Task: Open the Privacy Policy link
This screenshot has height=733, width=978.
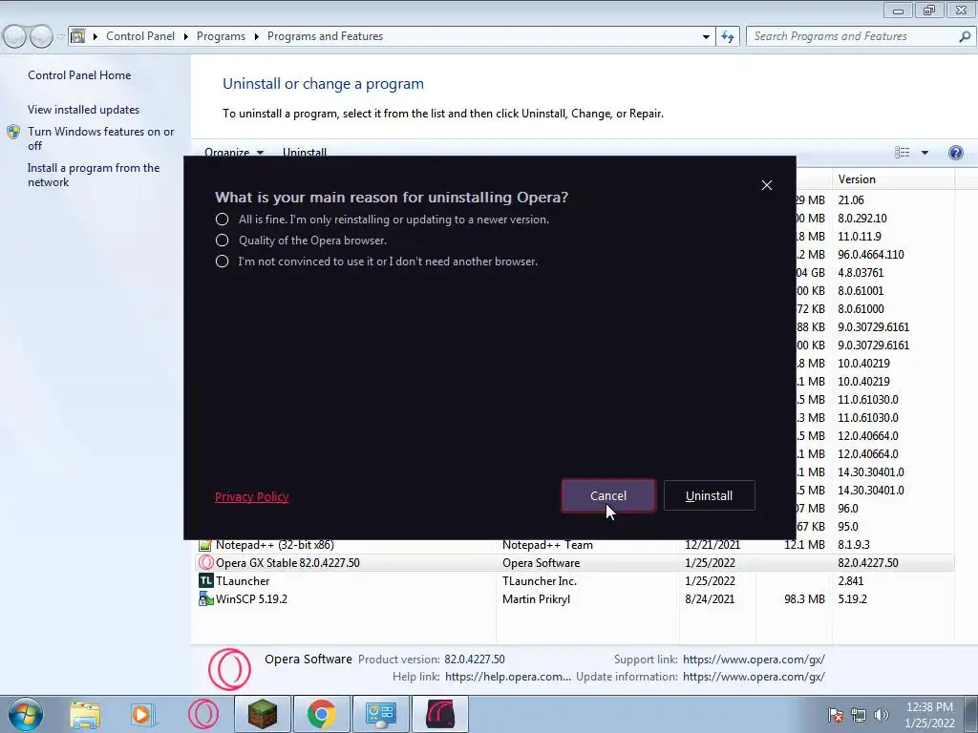Action: pyautogui.click(x=251, y=496)
